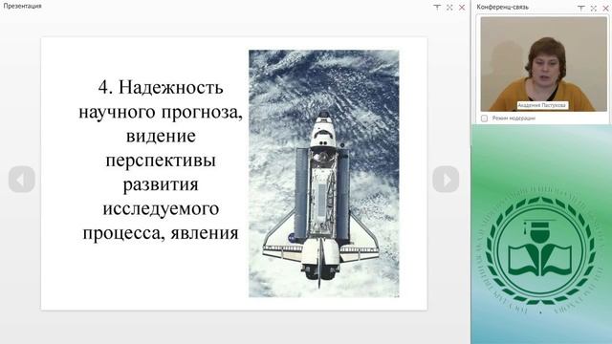Close the Конференц-связь panel
The image size is (612, 344).
click(605, 8)
